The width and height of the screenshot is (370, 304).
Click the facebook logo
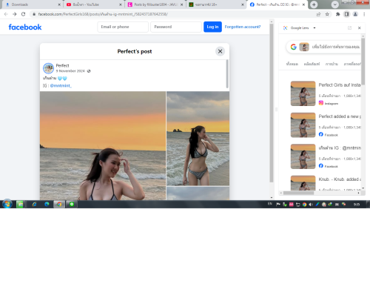click(25, 27)
